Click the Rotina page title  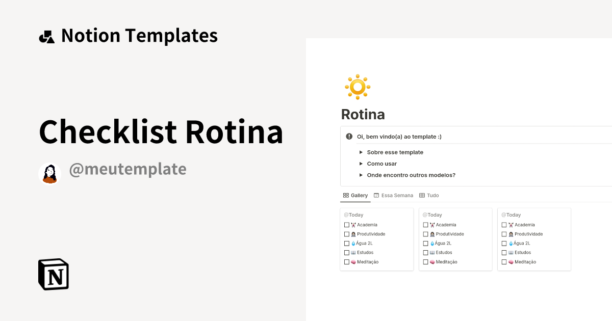[x=363, y=114]
